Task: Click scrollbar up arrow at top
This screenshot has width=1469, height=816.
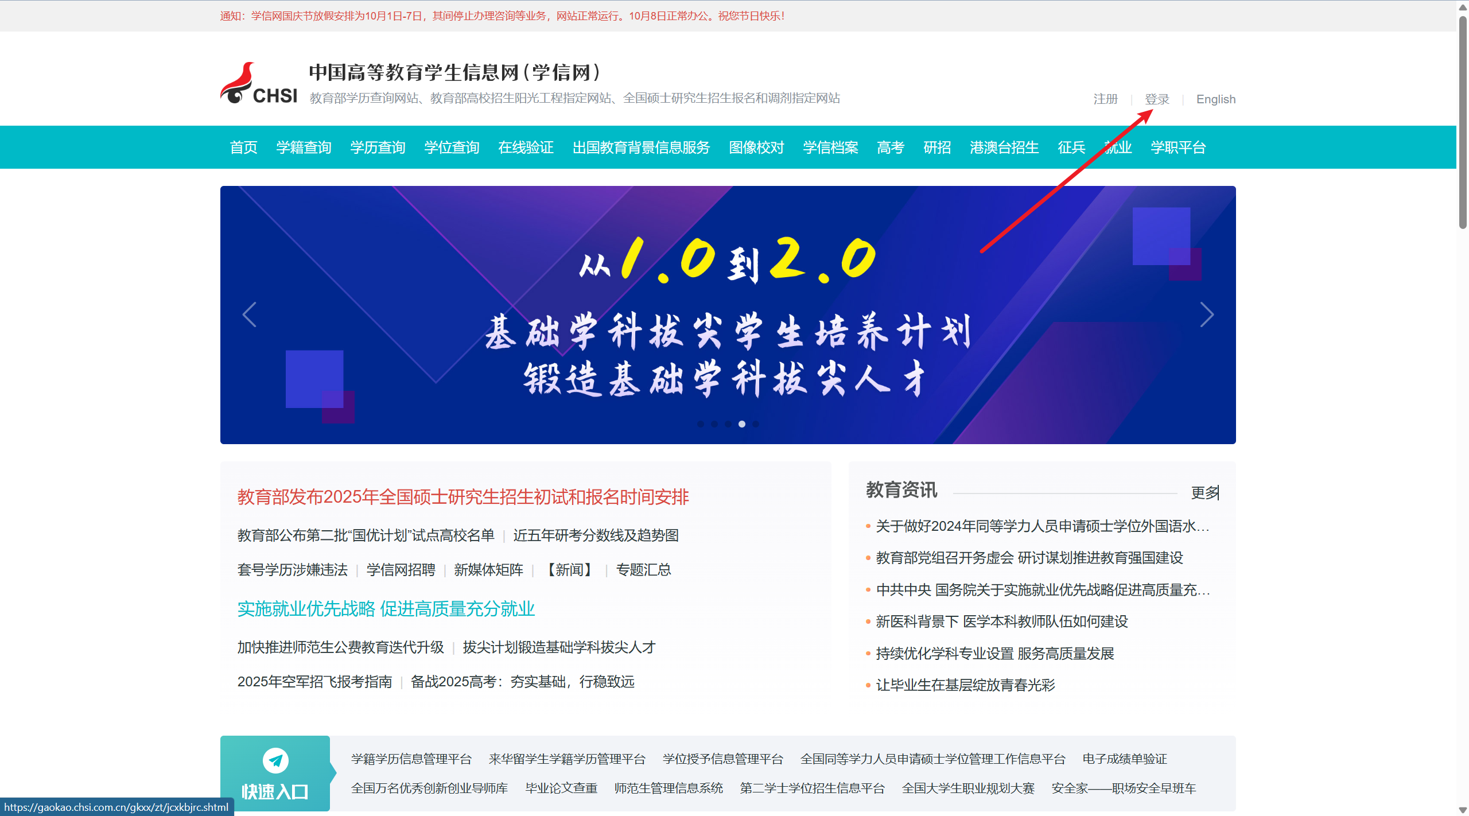Action: coord(1462,6)
